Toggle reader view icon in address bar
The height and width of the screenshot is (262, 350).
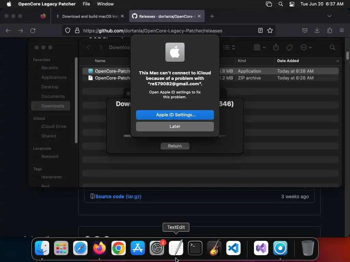point(260,30)
